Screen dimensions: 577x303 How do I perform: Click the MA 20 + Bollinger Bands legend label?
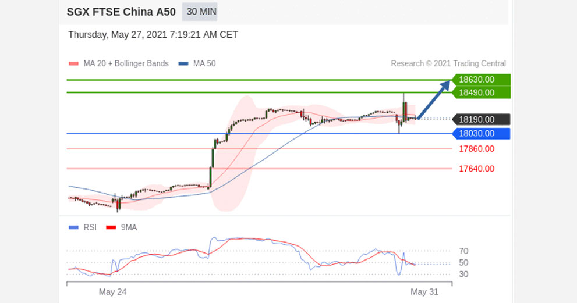[126, 63]
